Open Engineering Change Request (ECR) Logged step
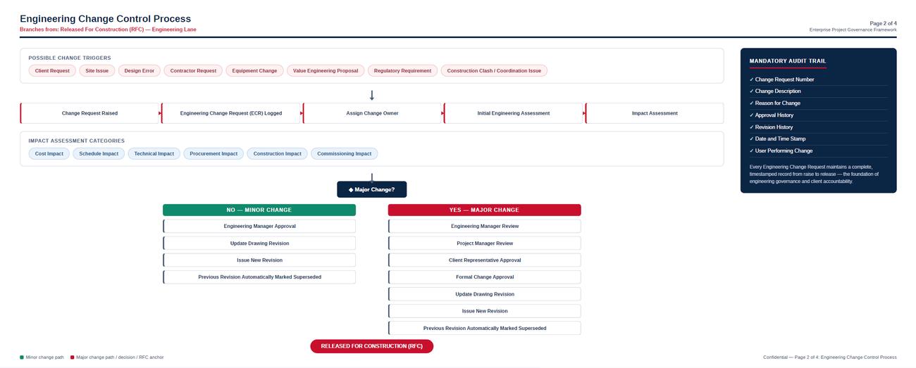 tap(231, 113)
